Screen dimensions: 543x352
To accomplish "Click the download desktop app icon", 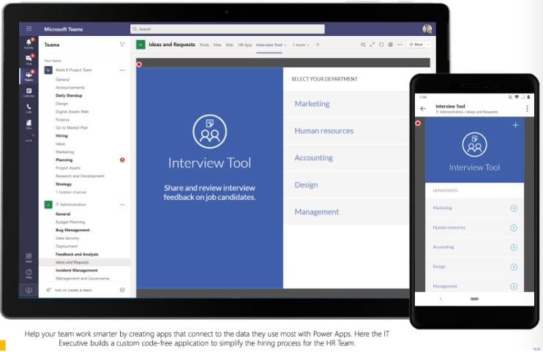I will [x=29, y=291].
